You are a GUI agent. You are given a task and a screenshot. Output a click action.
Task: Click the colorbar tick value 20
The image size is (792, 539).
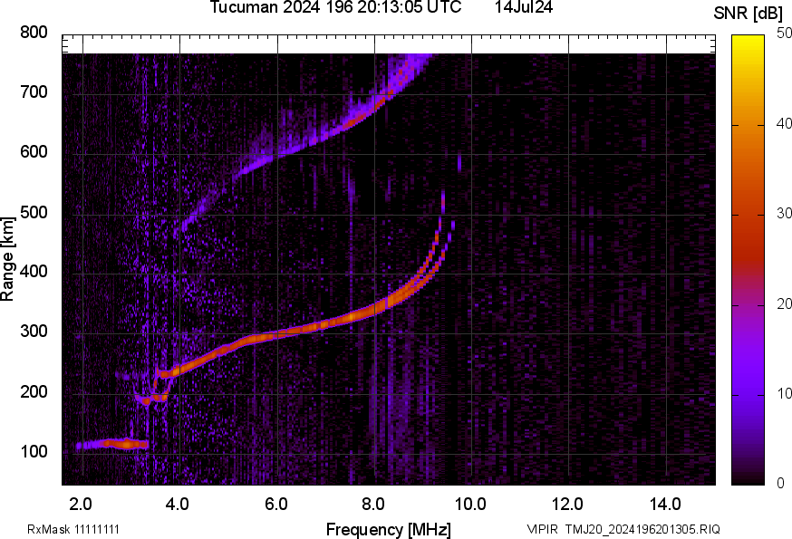784,303
